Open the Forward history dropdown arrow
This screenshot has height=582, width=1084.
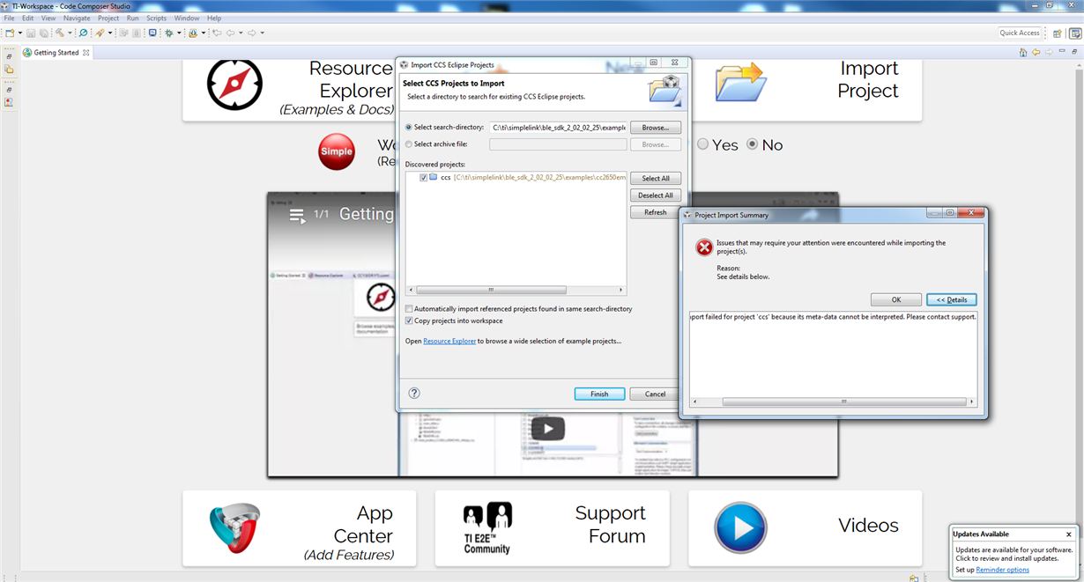coord(262,33)
